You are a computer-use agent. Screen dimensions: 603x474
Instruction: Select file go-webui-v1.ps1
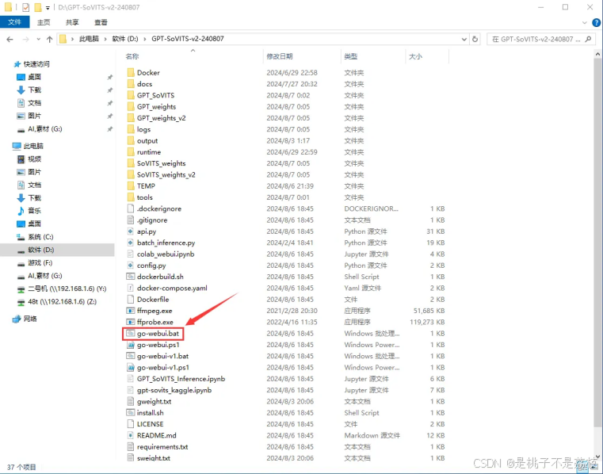click(x=163, y=368)
